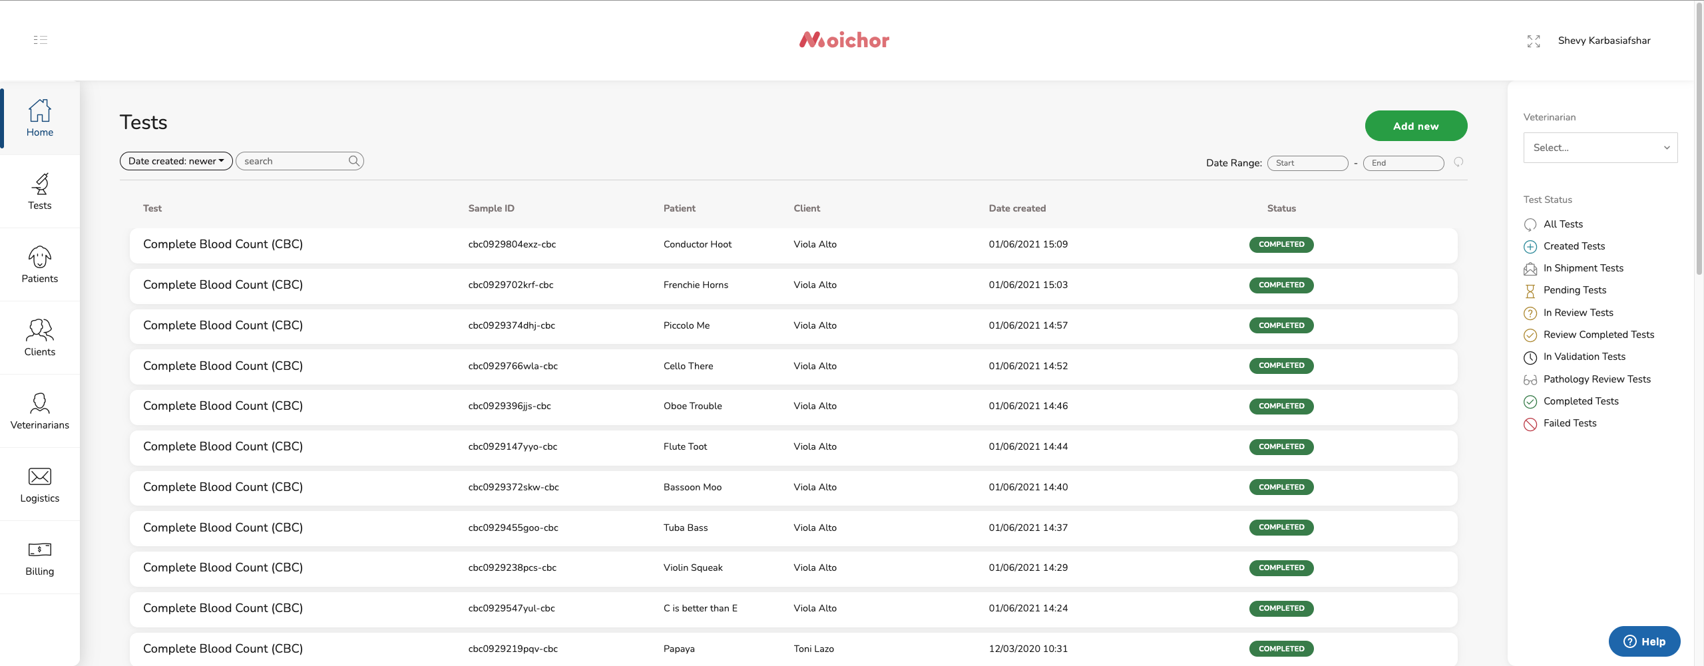Filter by Review Completed Tests label
This screenshot has width=1704, height=666.
tap(1599, 335)
